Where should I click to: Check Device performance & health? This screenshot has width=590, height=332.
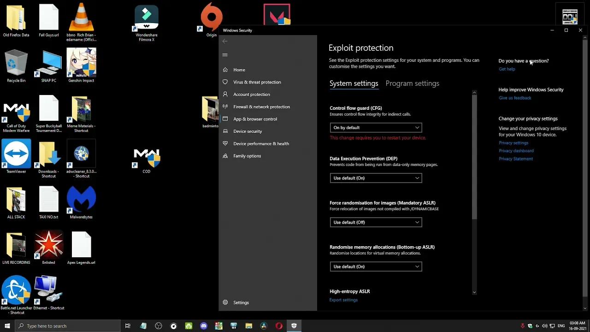tap(261, 143)
